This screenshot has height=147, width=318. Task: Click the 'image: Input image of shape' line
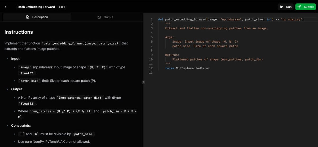tap(205, 42)
